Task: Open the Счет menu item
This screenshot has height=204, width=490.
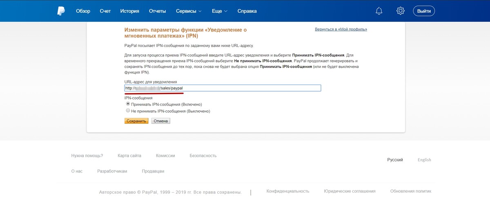Action: click(105, 11)
